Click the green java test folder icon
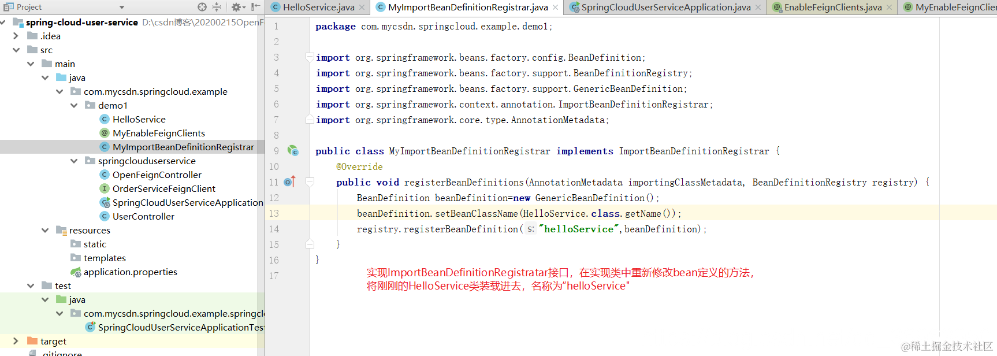The width and height of the screenshot is (997, 356). pyautogui.click(x=61, y=299)
